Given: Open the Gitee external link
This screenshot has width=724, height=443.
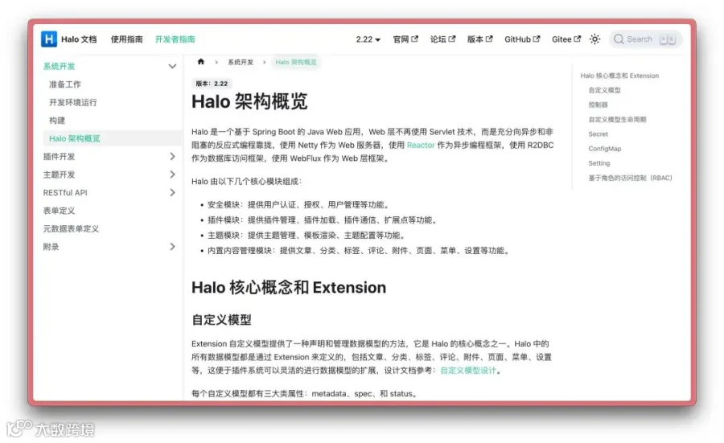Looking at the screenshot, I should pos(566,39).
